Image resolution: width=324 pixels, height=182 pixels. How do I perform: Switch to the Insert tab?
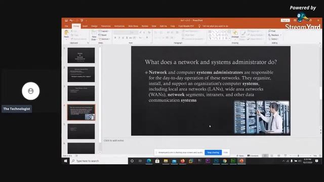click(x=85, y=26)
